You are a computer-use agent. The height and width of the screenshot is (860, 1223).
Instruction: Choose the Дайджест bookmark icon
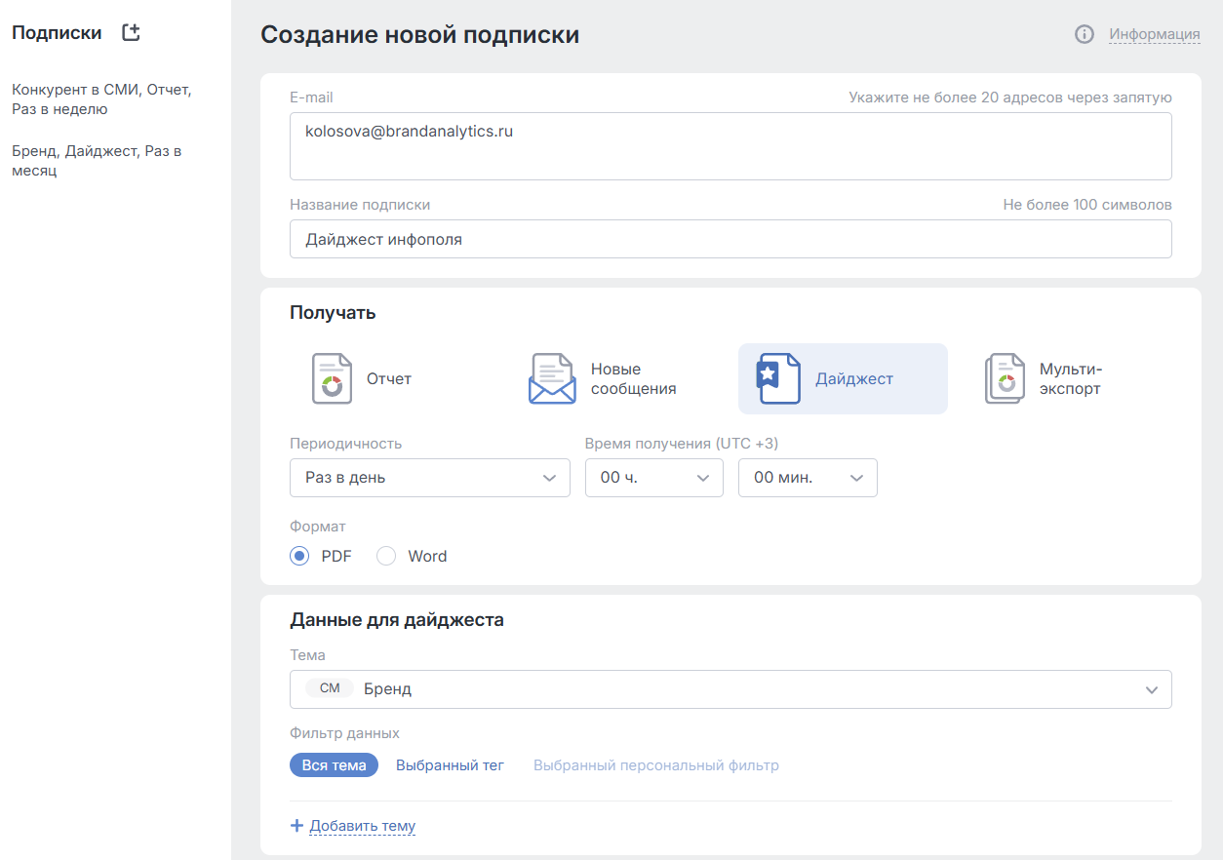point(778,378)
